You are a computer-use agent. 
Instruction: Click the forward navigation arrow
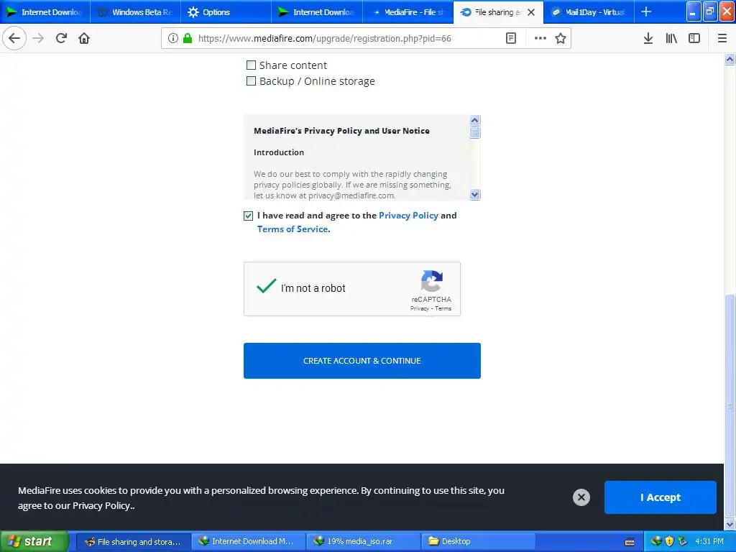point(38,38)
